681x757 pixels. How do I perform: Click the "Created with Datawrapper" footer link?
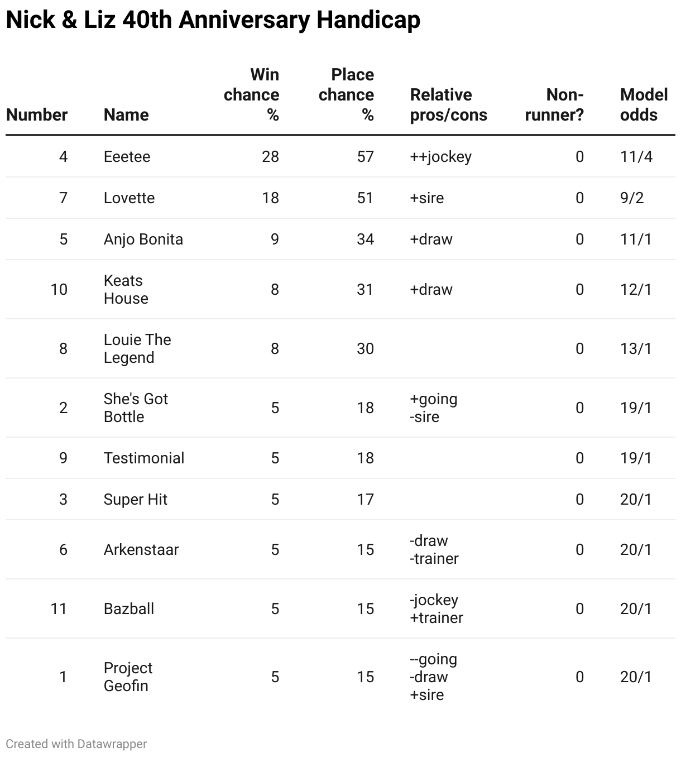(x=76, y=744)
